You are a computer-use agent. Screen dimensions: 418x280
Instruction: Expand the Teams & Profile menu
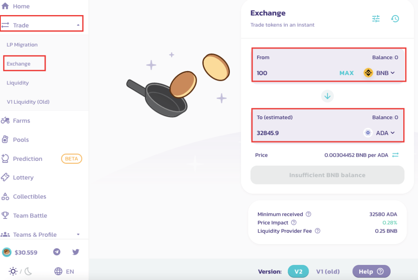[78, 234]
